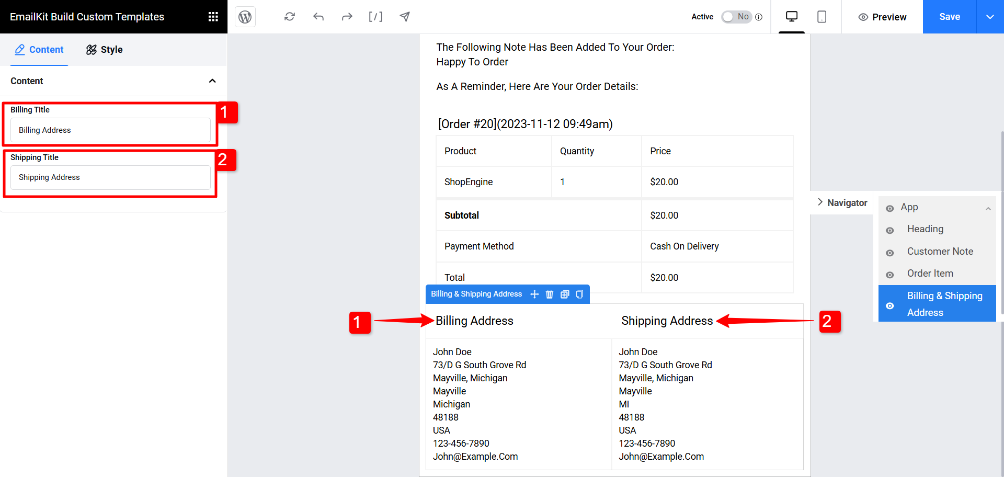The image size is (1004, 477).
Task: Hide the Customer Note element in Navigator
Action: 889,253
